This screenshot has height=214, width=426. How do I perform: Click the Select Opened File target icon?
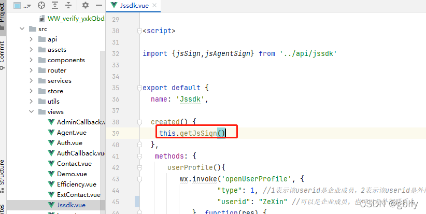(41, 5)
